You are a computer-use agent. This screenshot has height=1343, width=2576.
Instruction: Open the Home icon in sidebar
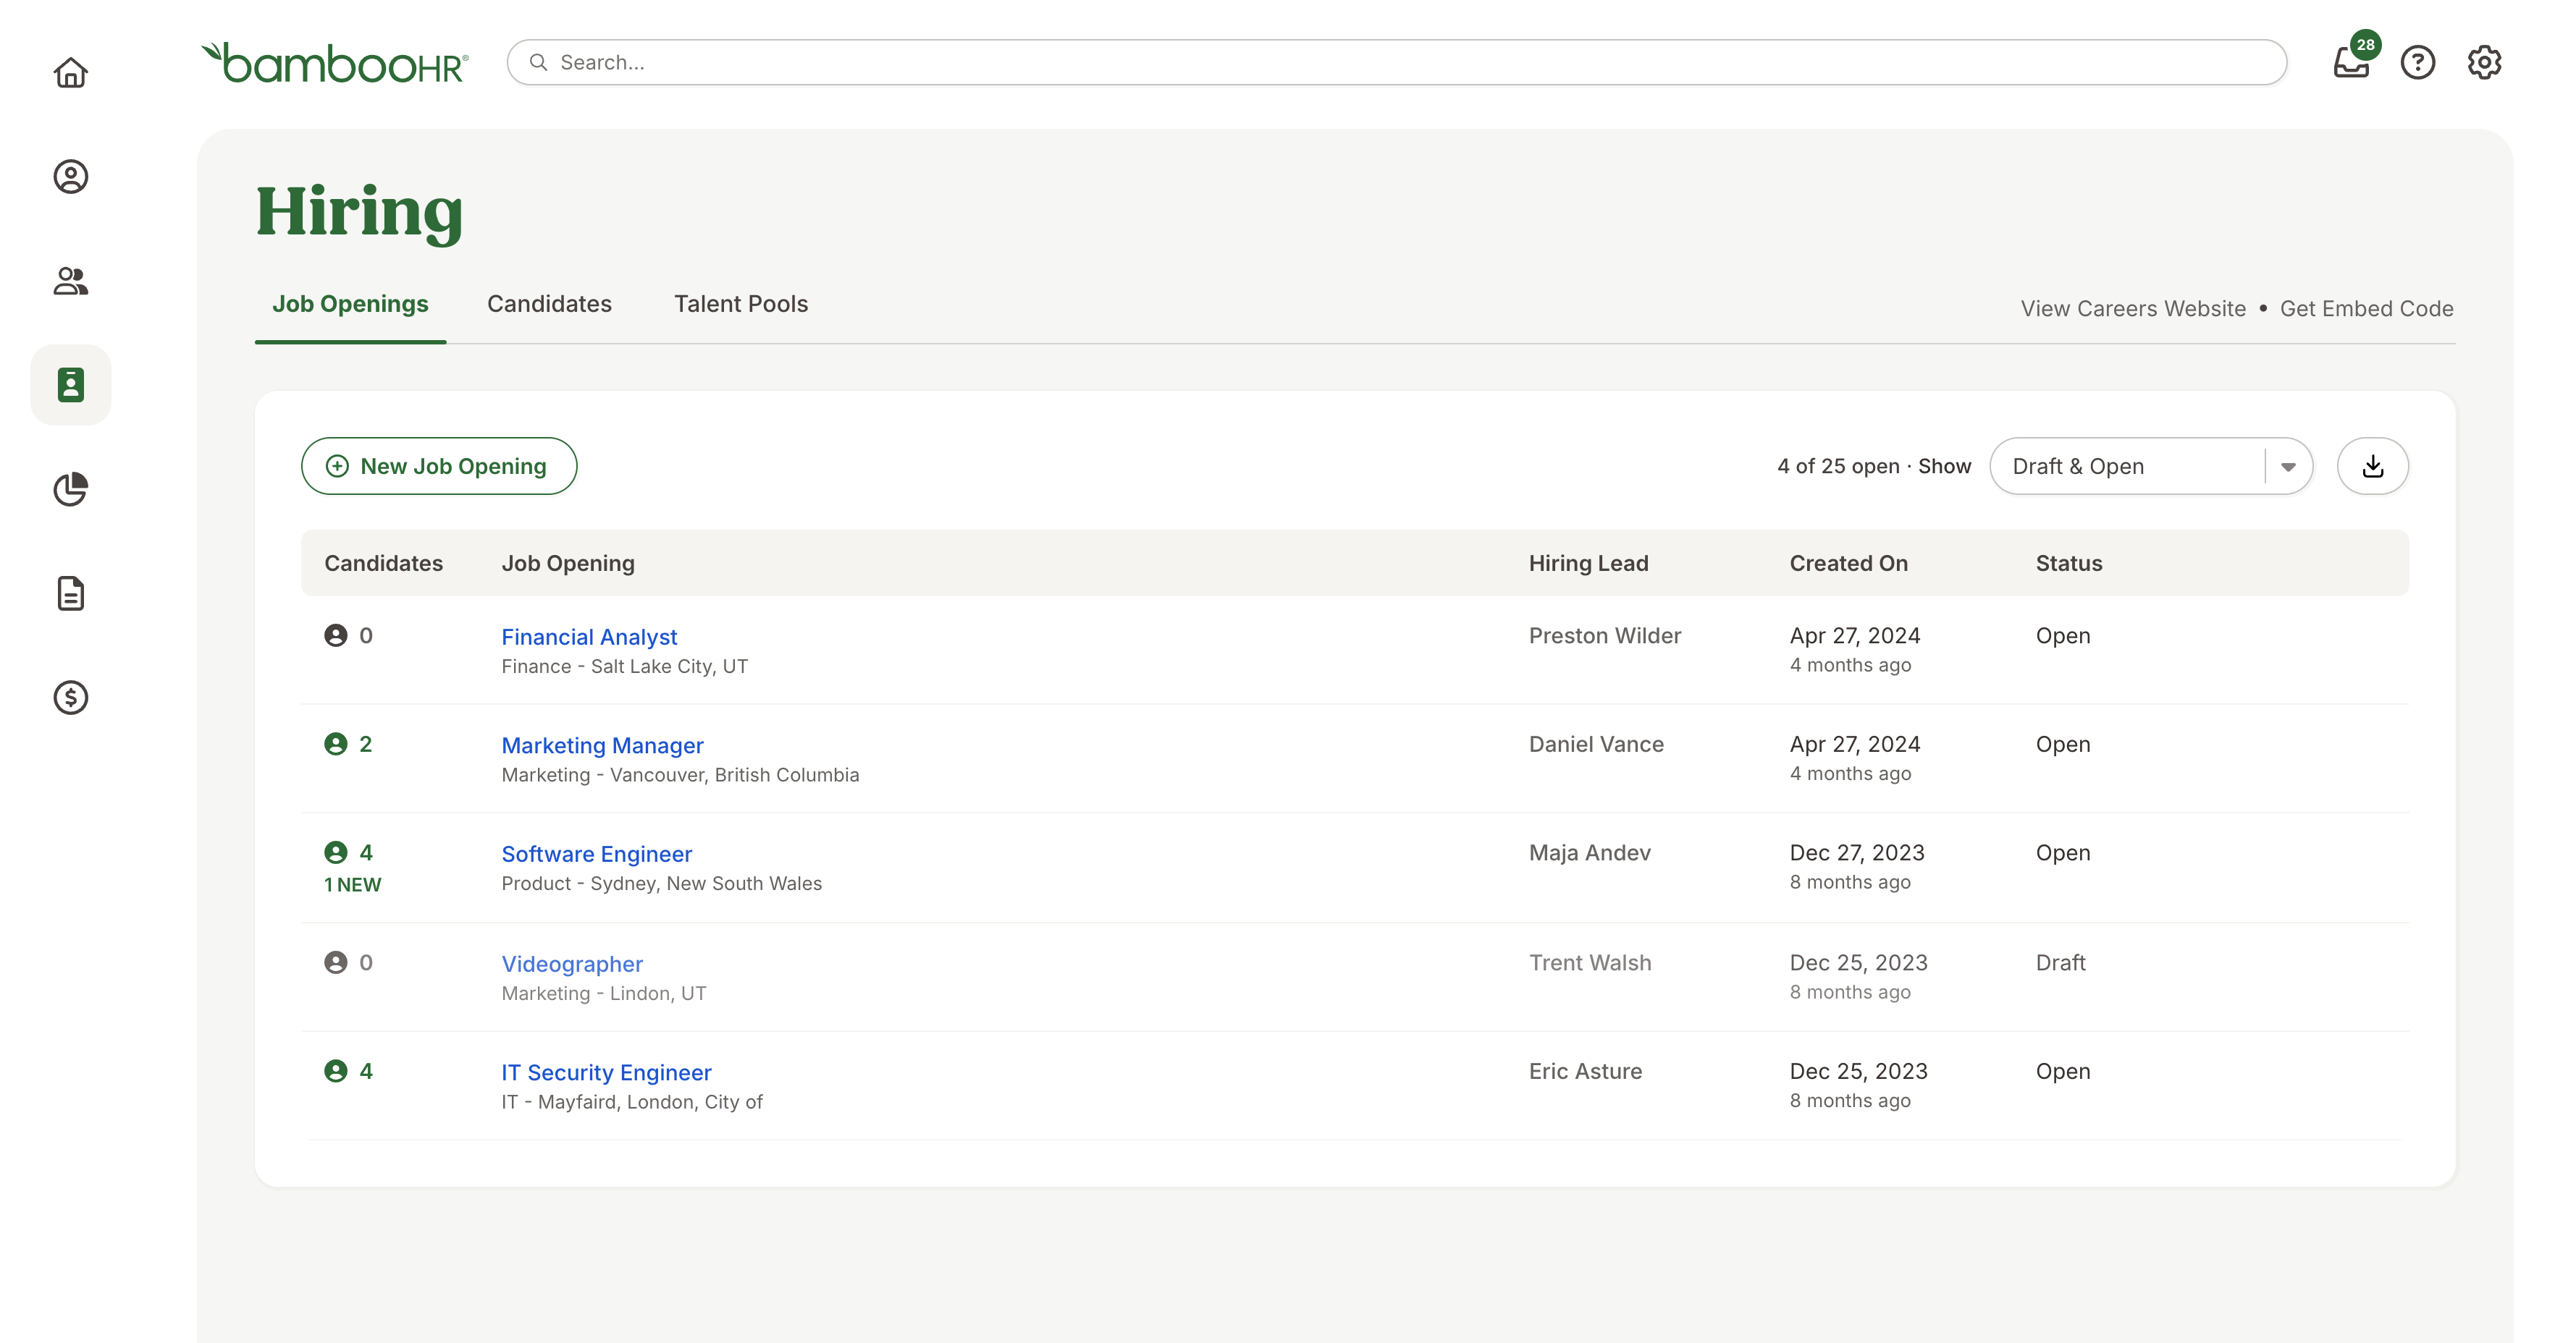coord(70,72)
